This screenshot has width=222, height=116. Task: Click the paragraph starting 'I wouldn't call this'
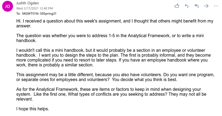click(x=114, y=58)
